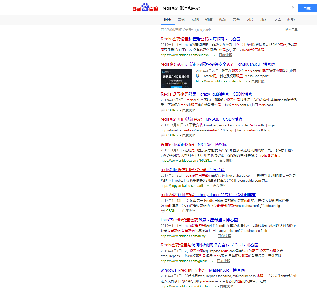Expand the 更多» menu
The width and height of the screenshot is (317, 294).
[x=291, y=20]
